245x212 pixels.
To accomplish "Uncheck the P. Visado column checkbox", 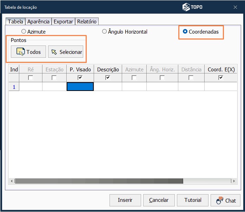I will pyautogui.click(x=80, y=78).
